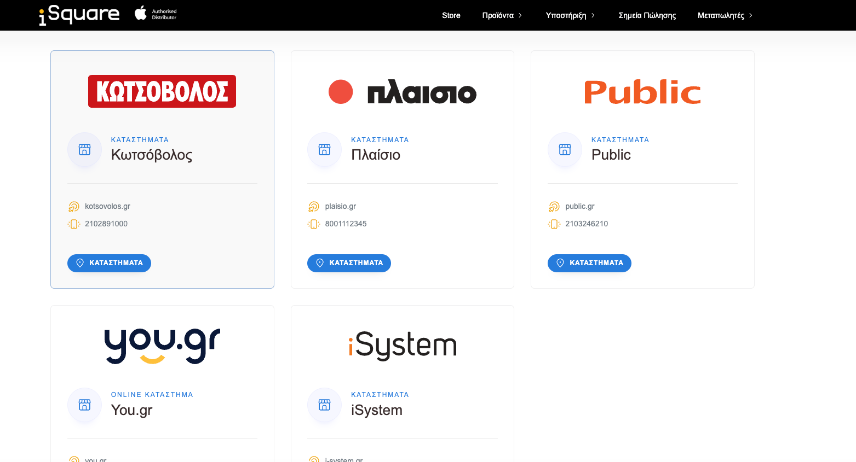Screen dimensions: 856x462
Task: Click the Apple Authorised Distributor logo
Action: (x=156, y=14)
